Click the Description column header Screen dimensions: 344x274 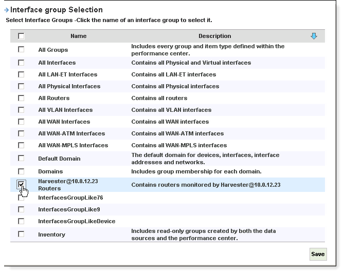tap(215, 36)
